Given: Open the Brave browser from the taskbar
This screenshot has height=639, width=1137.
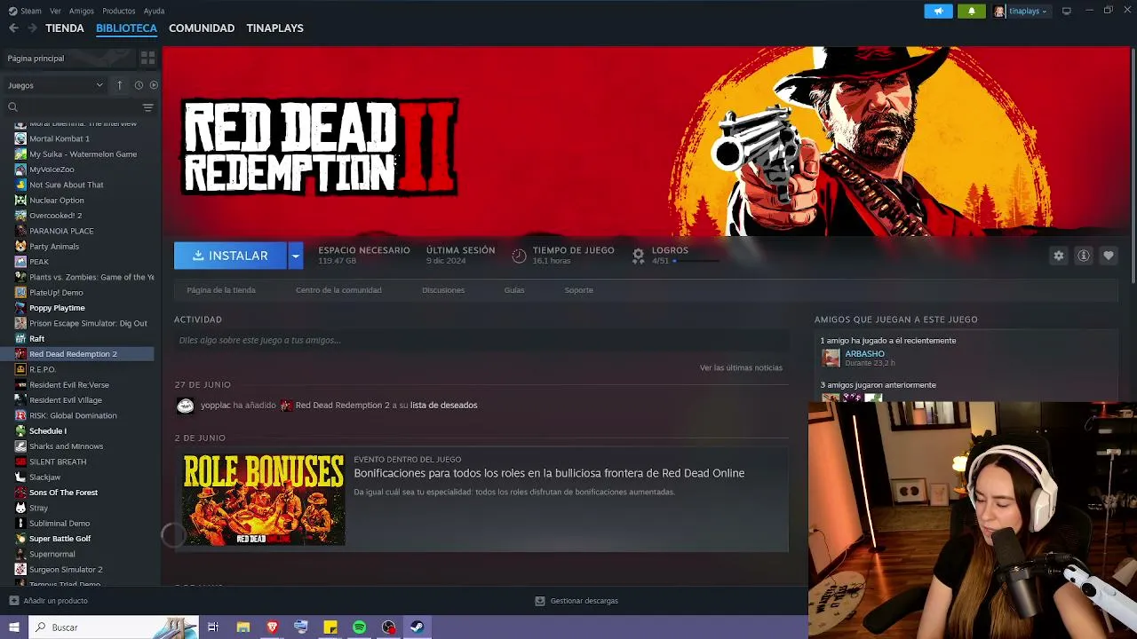Looking at the screenshot, I should coord(272,627).
